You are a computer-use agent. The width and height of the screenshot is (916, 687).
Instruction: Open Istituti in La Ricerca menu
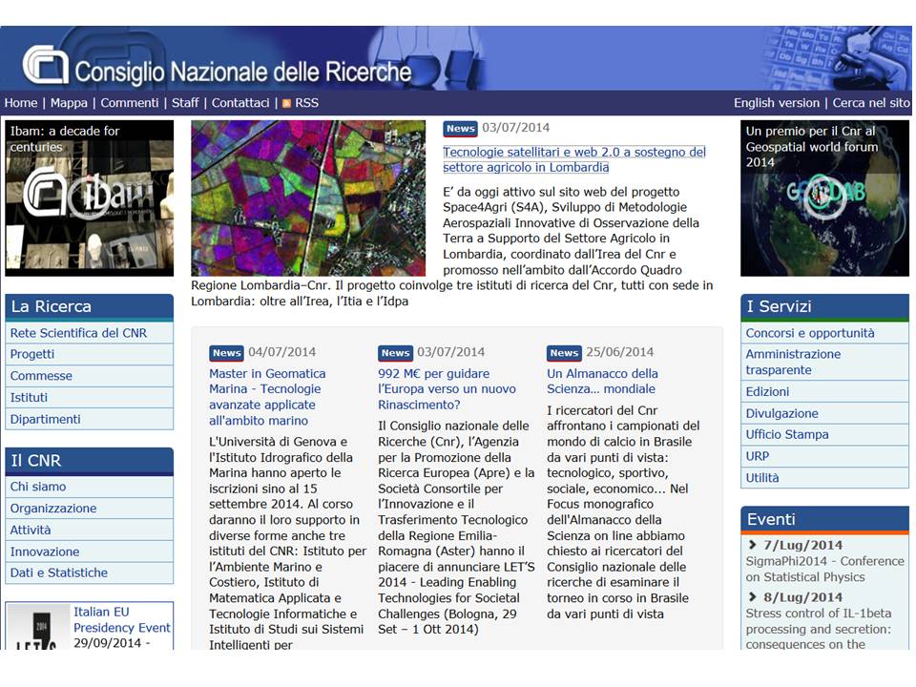[90, 397]
